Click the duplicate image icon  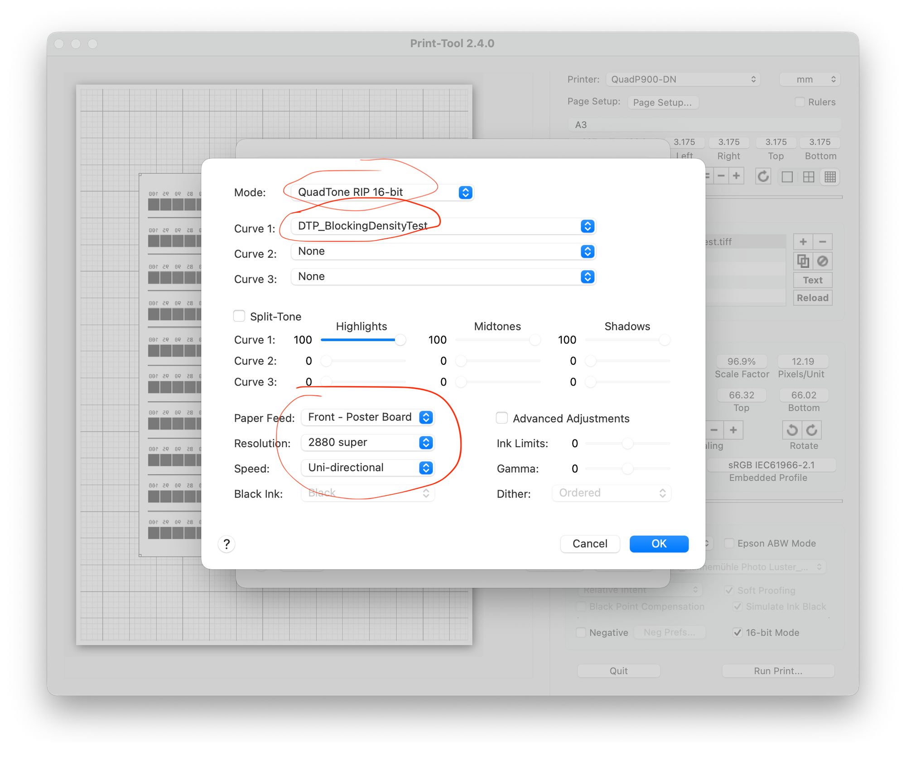803,261
